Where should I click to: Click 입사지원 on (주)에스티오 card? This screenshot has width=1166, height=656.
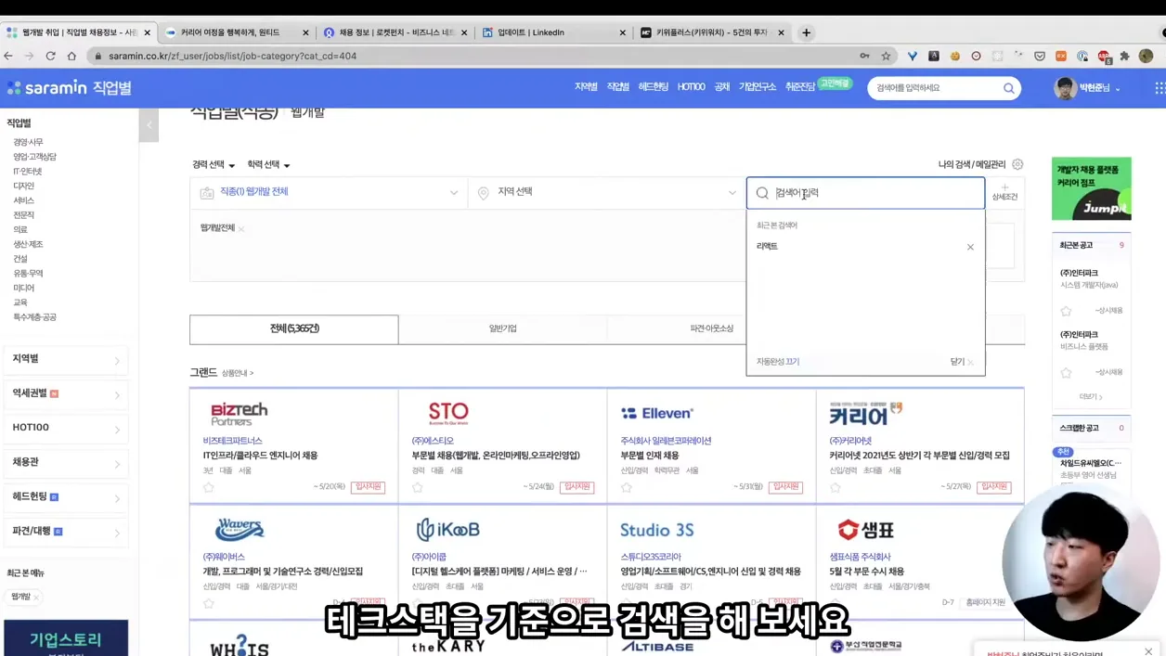click(x=577, y=487)
